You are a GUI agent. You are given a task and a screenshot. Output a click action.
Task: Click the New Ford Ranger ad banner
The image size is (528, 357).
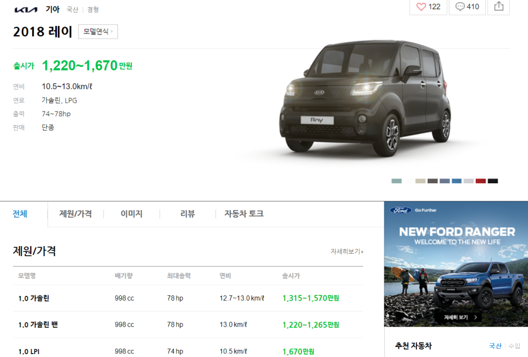pos(456,264)
